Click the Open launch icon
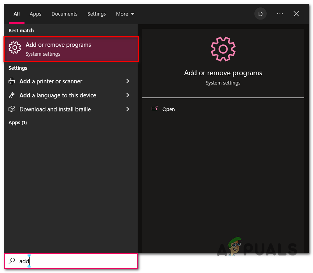The width and height of the screenshot is (313, 273). pos(154,109)
